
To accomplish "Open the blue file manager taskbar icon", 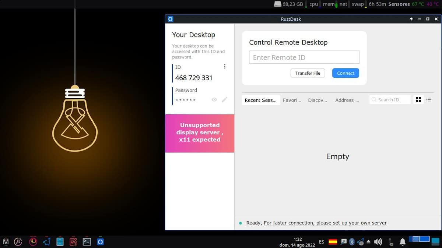I will coord(60,242).
